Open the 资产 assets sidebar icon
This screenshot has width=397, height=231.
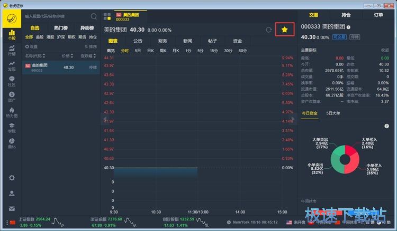point(12,97)
